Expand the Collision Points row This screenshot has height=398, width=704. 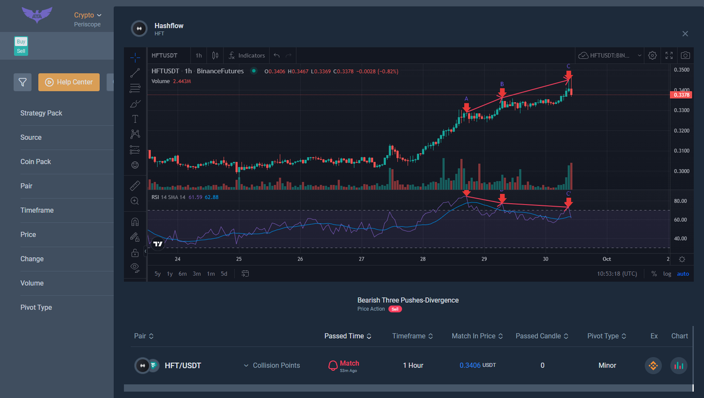[x=271, y=365]
